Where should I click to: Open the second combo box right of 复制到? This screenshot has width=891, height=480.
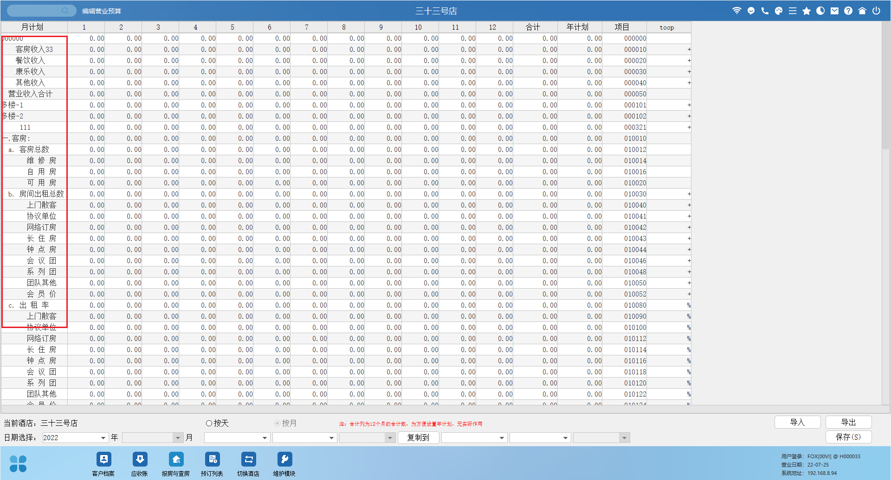(540, 438)
